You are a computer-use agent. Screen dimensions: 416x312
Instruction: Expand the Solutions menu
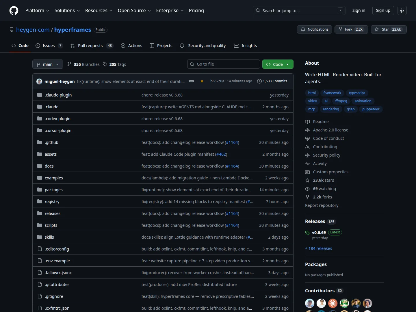click(67, 10)
